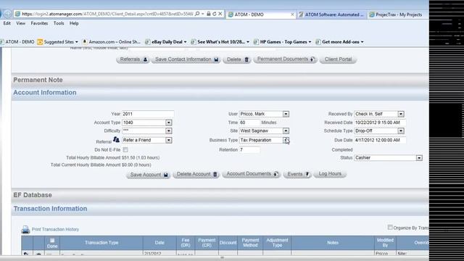464x261 pixels.
Task: Stop loading with the X icon
Action: pyautogui.click(x=220, y=14)
